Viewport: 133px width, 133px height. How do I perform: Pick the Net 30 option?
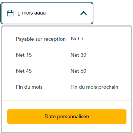tap(78, 55)
